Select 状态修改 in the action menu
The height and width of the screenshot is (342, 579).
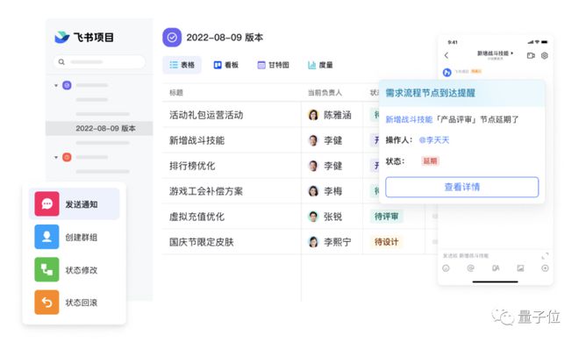[75, 270]
